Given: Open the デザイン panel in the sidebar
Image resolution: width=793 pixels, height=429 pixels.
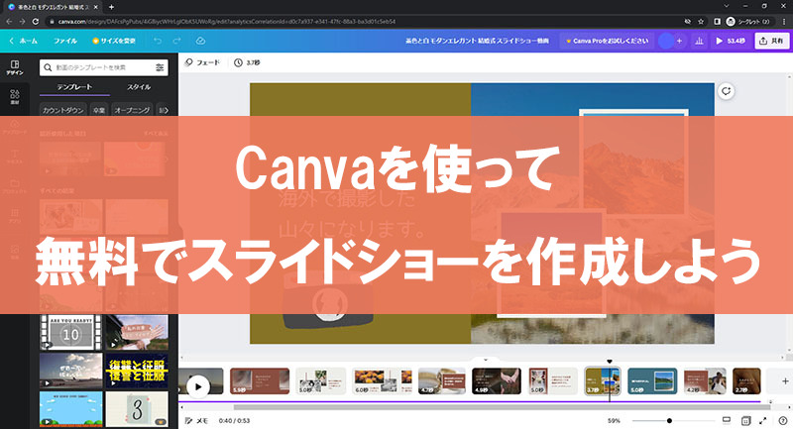Looking at the screenshot, I should pos(15,67).
